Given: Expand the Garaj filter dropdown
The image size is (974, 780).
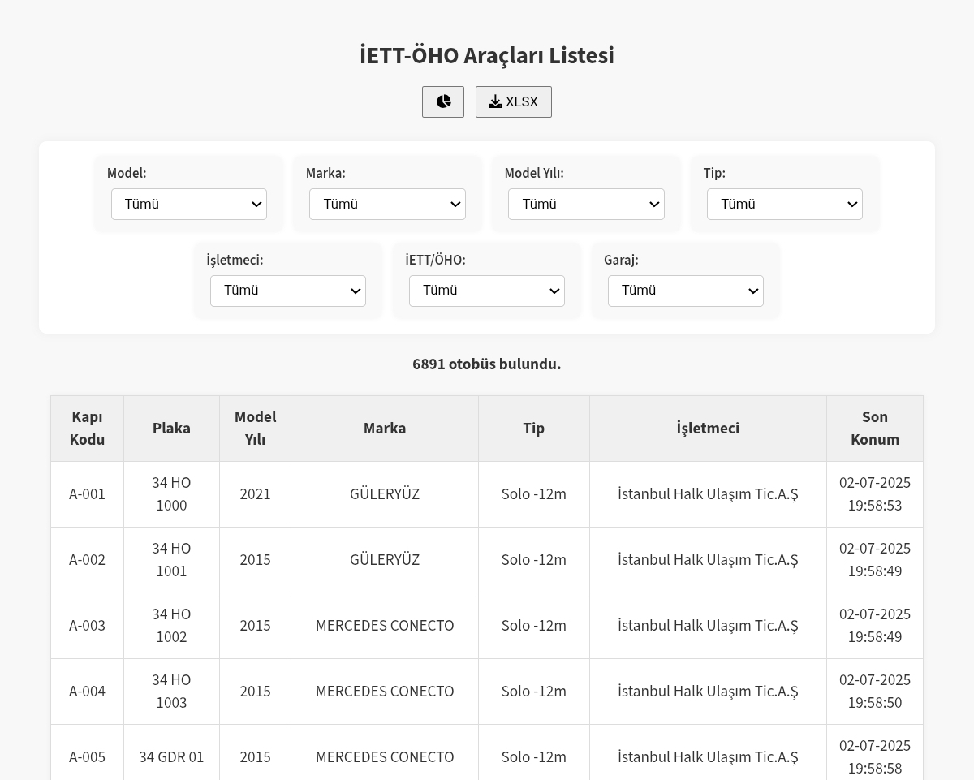Looking at the screenshot, I should pos(686,291).
